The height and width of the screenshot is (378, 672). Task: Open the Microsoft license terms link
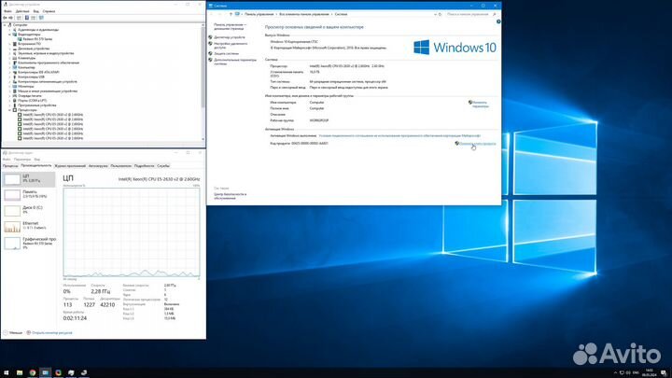(399, 136)
